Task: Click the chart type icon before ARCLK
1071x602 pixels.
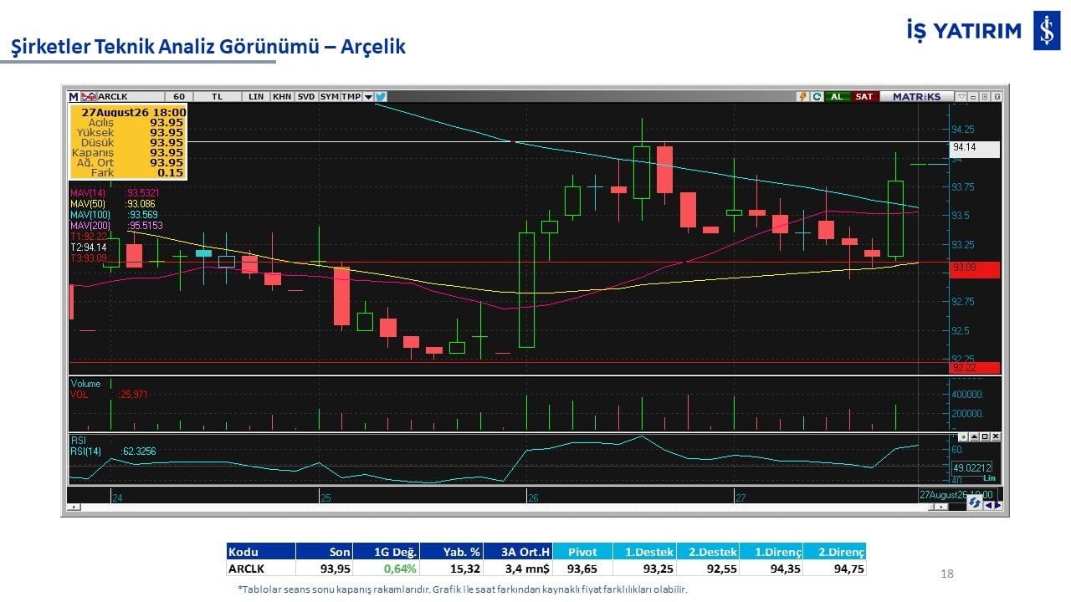Action: (88, 97)
